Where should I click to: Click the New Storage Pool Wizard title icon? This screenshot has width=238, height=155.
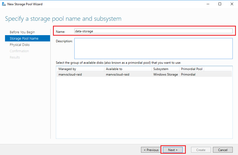tap(4, 4)
